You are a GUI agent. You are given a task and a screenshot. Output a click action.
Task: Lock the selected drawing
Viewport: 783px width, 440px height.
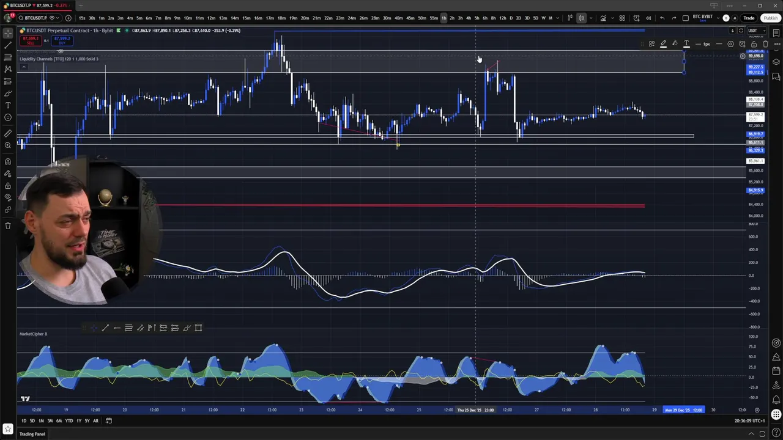pos(754,44)
